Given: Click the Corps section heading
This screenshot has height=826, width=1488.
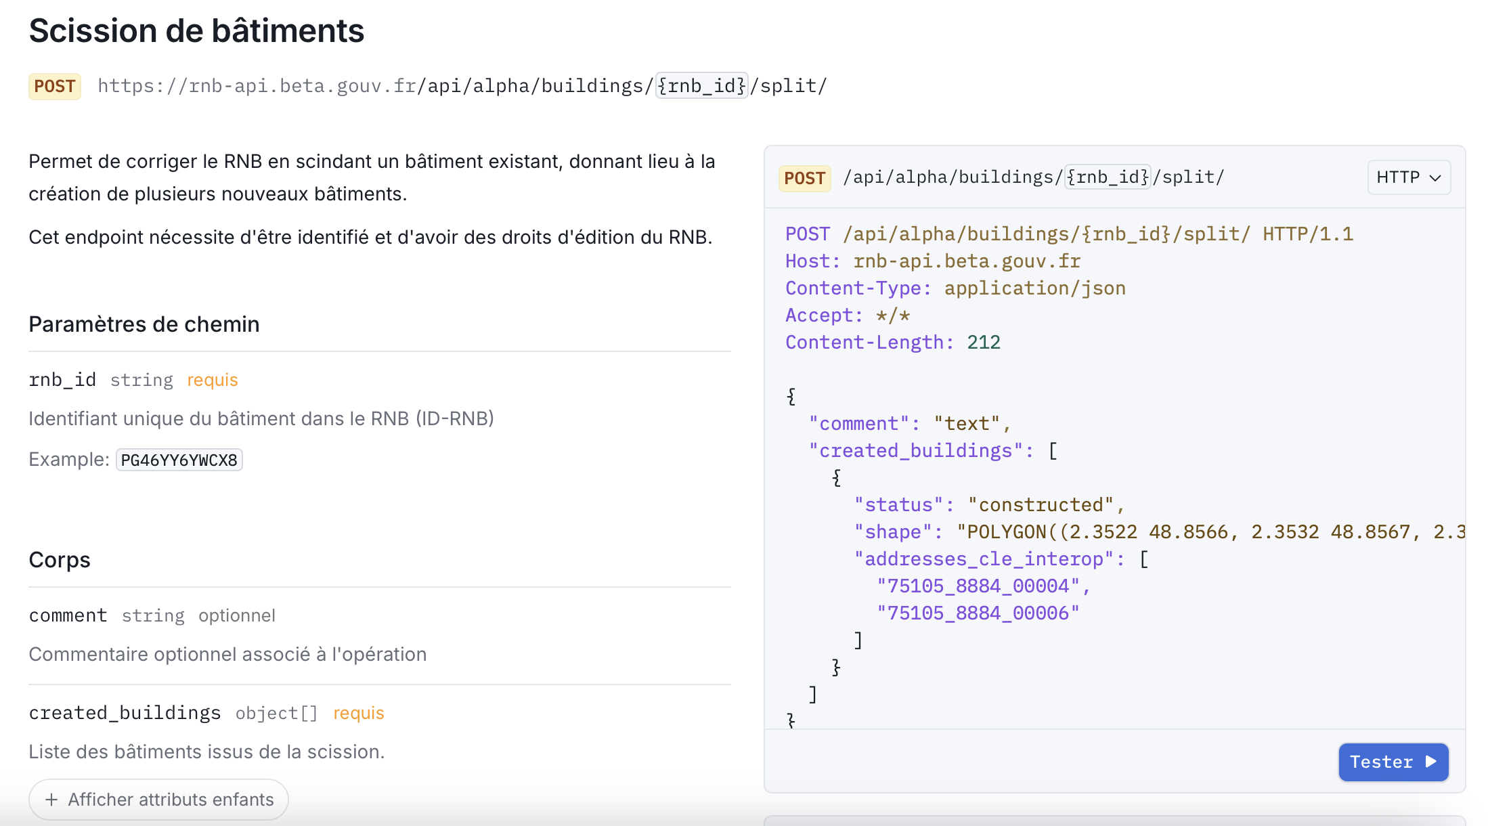Looking at the screenshot, I should [x=60, y=560].
